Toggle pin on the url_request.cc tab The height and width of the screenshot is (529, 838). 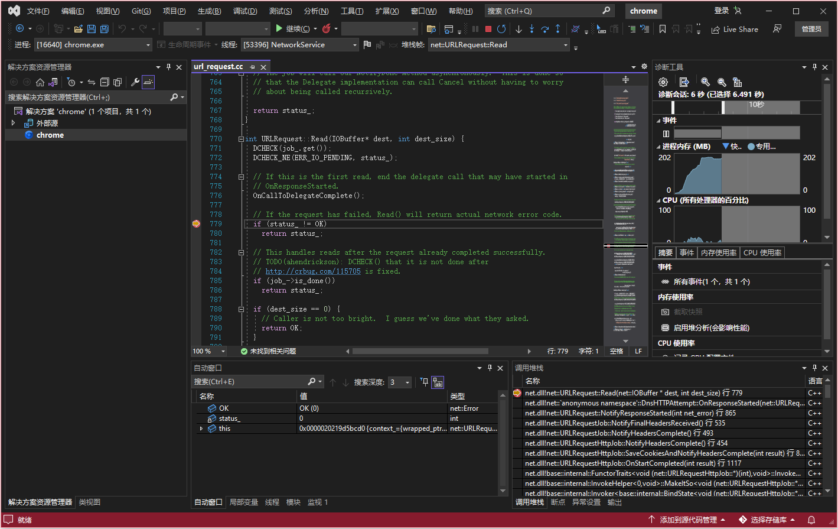252,67
